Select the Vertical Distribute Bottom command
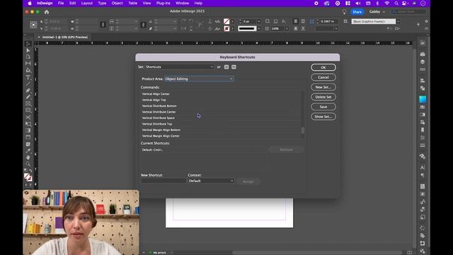 tap(159, 106)
